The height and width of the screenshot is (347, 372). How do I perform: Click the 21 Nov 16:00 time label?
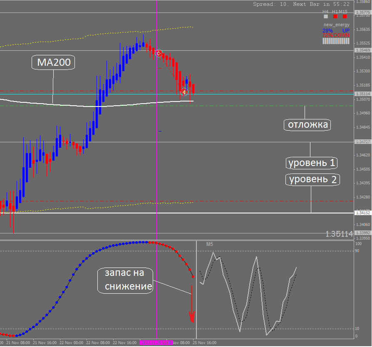[x=45, y=343]
